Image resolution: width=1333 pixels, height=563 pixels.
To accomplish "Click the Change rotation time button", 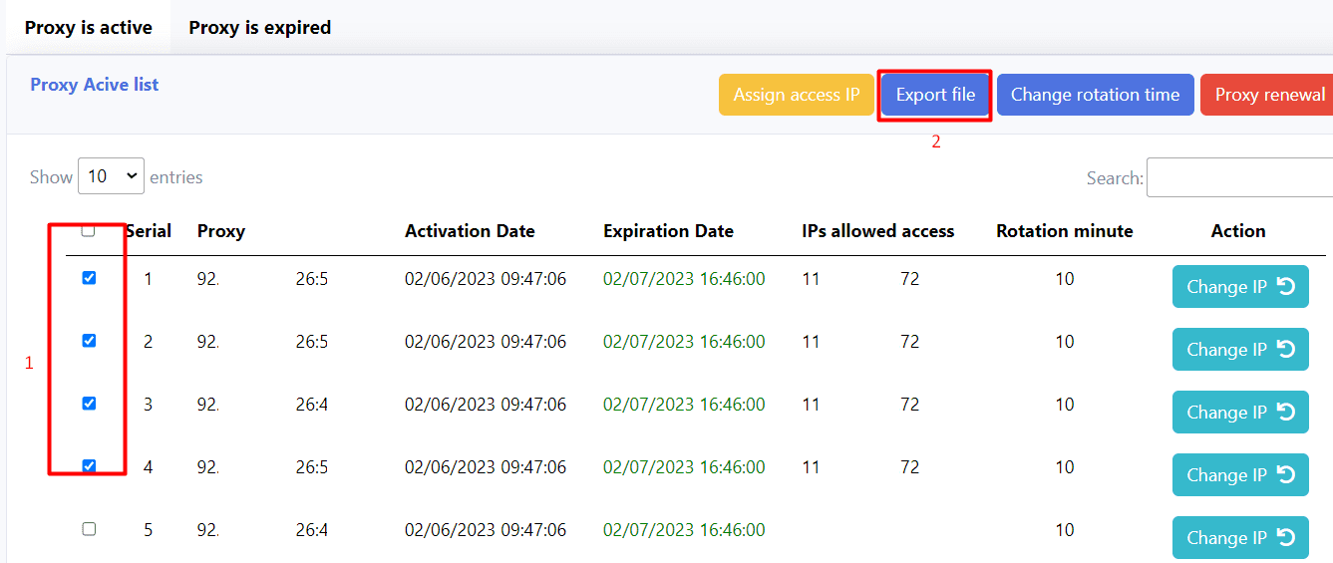I will pos(1095,95).
